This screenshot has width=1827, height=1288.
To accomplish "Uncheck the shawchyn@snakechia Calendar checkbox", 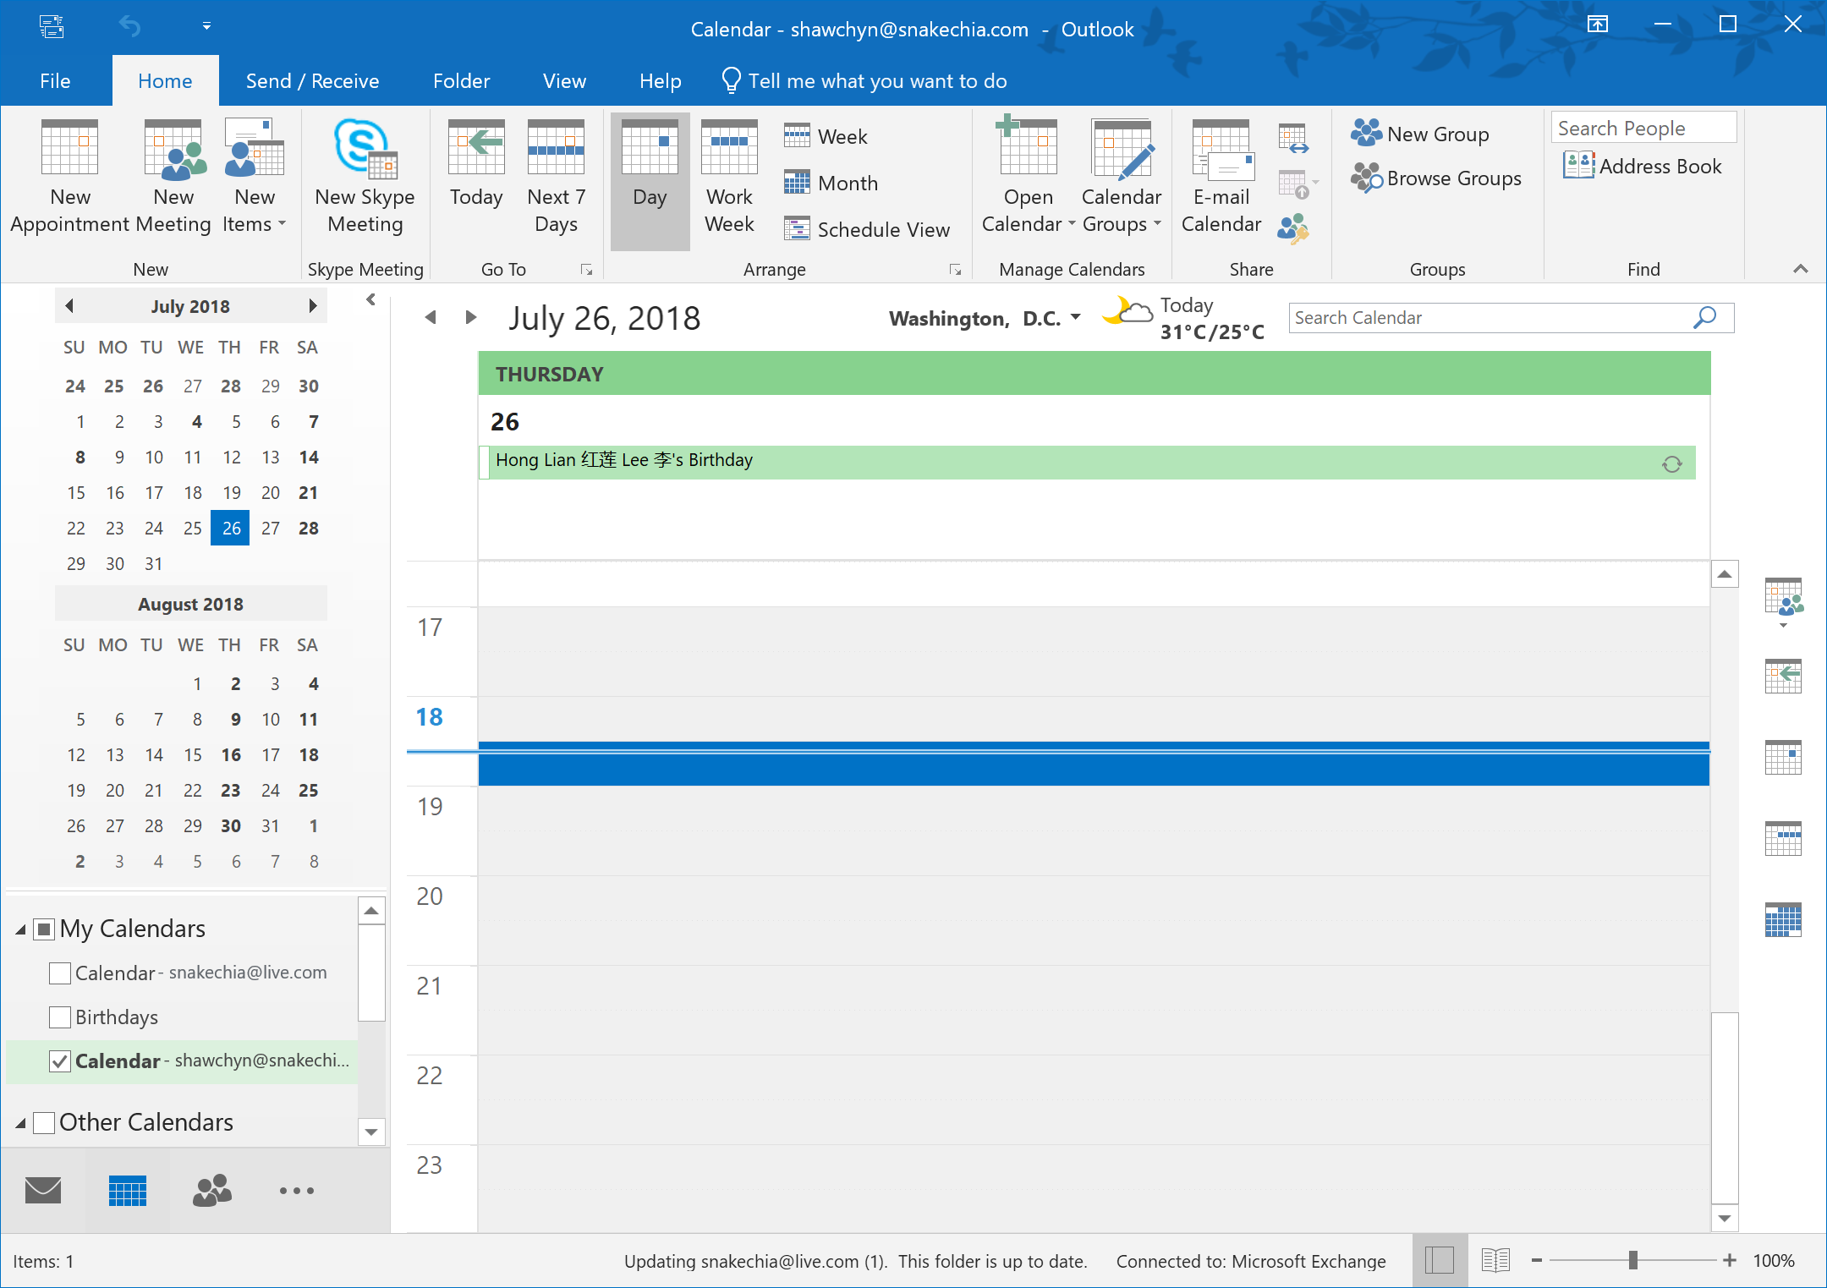I will coord(60,1061).
